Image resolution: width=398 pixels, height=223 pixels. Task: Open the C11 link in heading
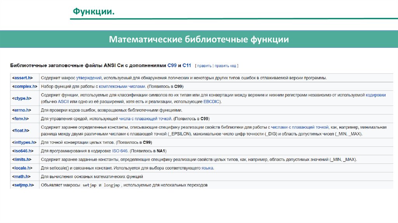[187, 65]
